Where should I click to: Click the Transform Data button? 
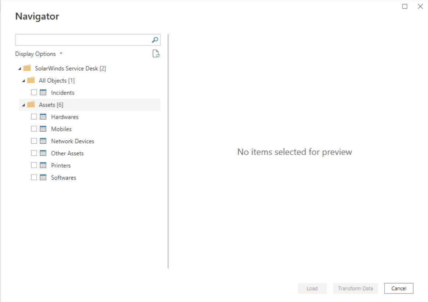(x=355, y=288)
